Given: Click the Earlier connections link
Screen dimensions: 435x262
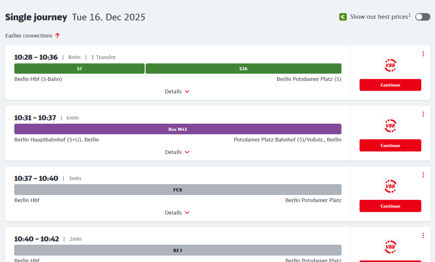Looking at the screenshot, I should coord(33,36).
